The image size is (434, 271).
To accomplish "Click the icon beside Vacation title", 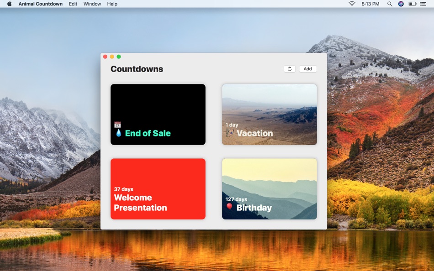I will [x=230, y=133].
